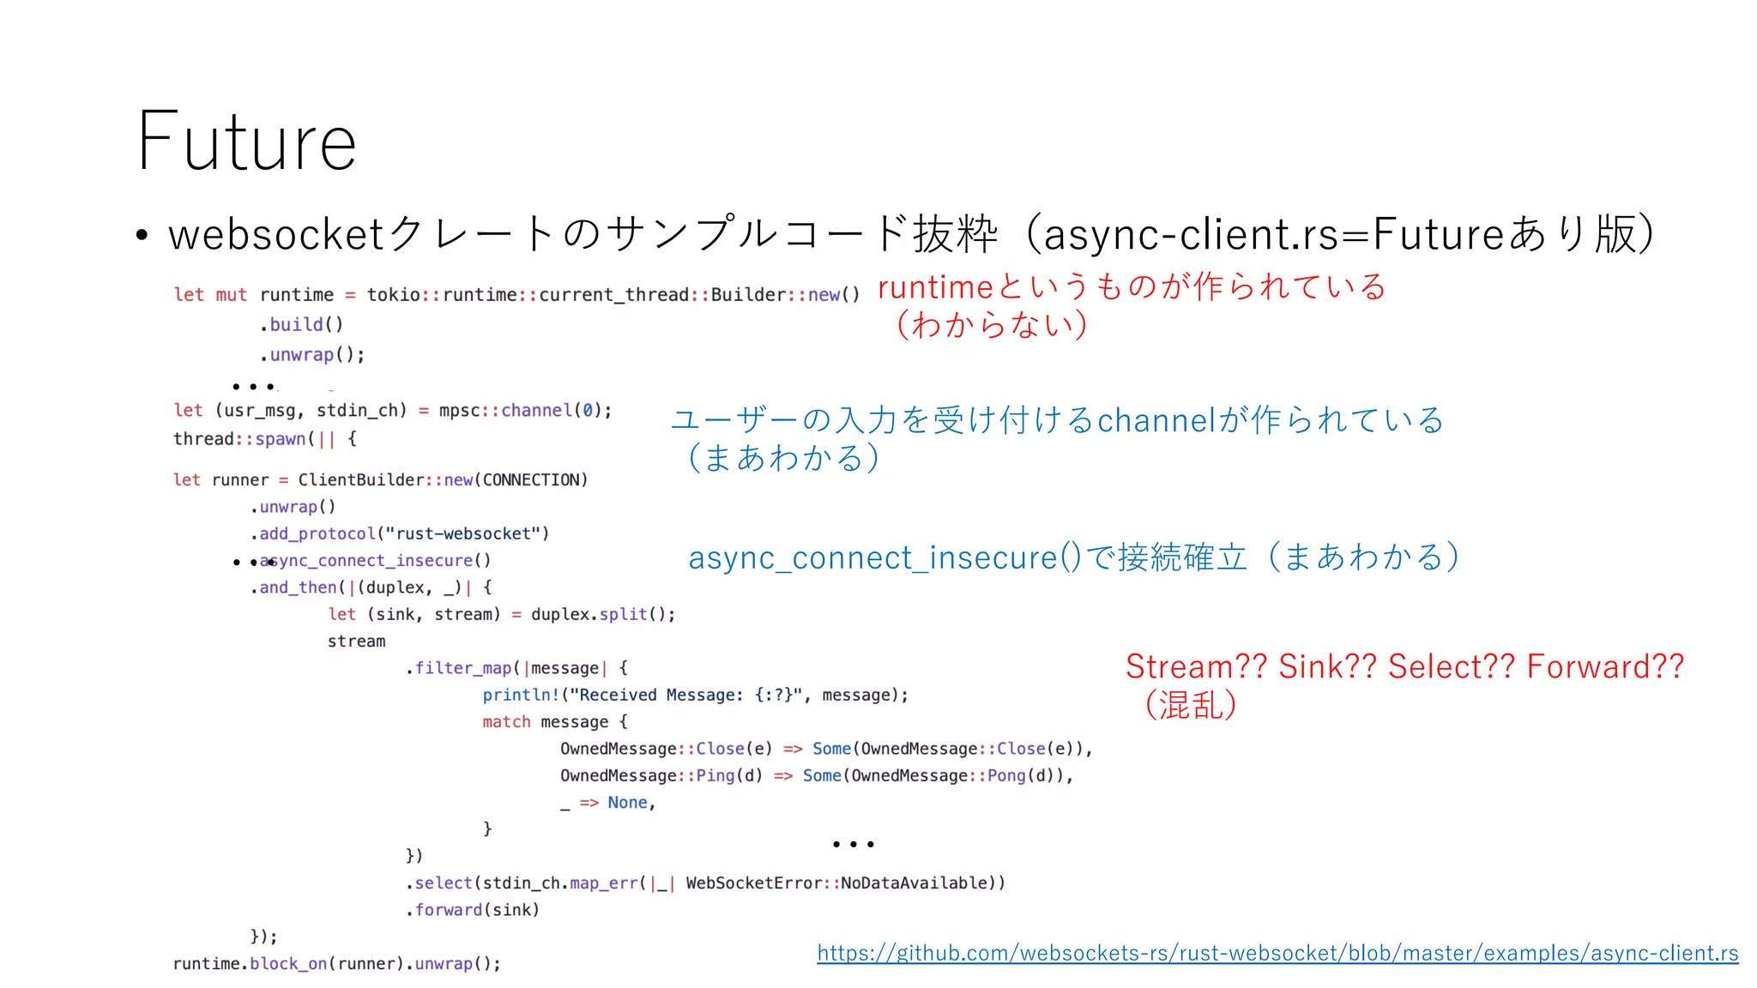This screenshot has width=1757, height=988.
Task: Click the 'Future' slide title
Action: pyautogui.click(x=246, y=142)
